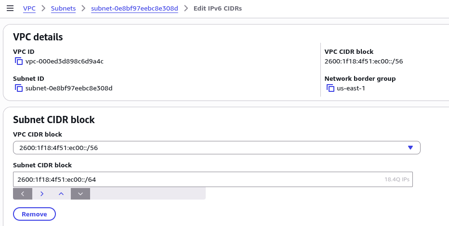Viewport: 449px width, 226px height.
Task: Navigate to the Subnets breadcrumb link
Action: point(63,8)
